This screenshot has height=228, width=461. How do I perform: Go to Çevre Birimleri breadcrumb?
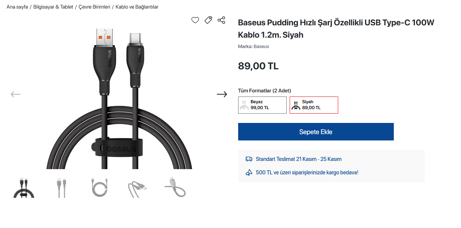94,7
